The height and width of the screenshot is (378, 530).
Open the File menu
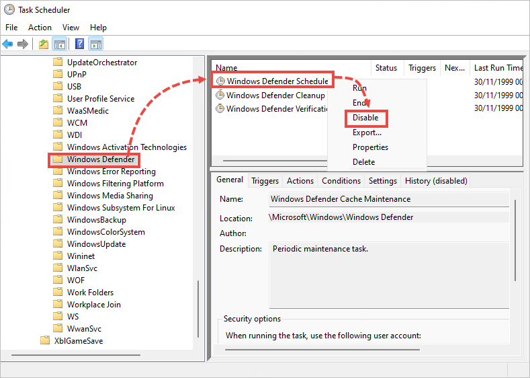pyautogui.click(x=11, y=28)
